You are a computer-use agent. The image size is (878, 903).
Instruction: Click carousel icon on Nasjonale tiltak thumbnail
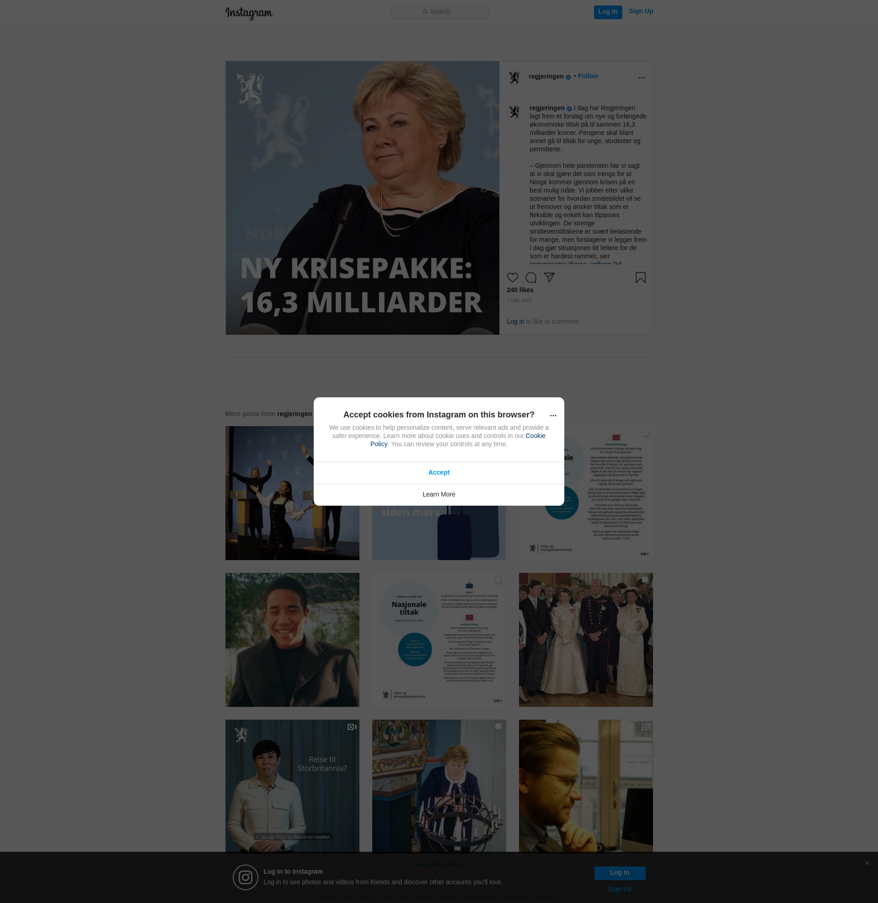498,580
